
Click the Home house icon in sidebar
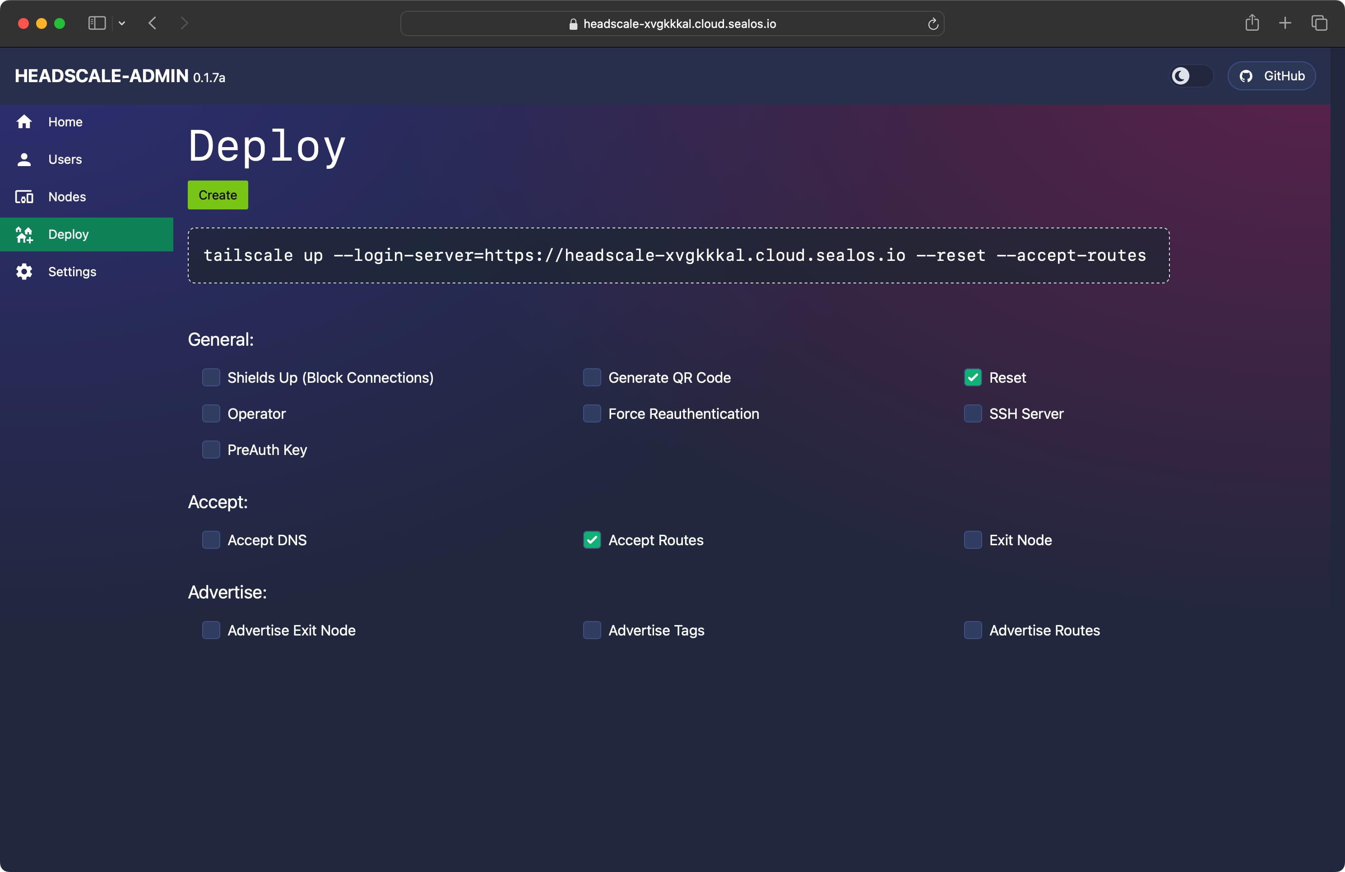click(24, 122)
